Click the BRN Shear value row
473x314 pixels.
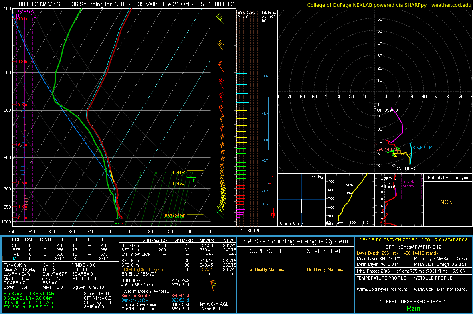coord(156,280)
